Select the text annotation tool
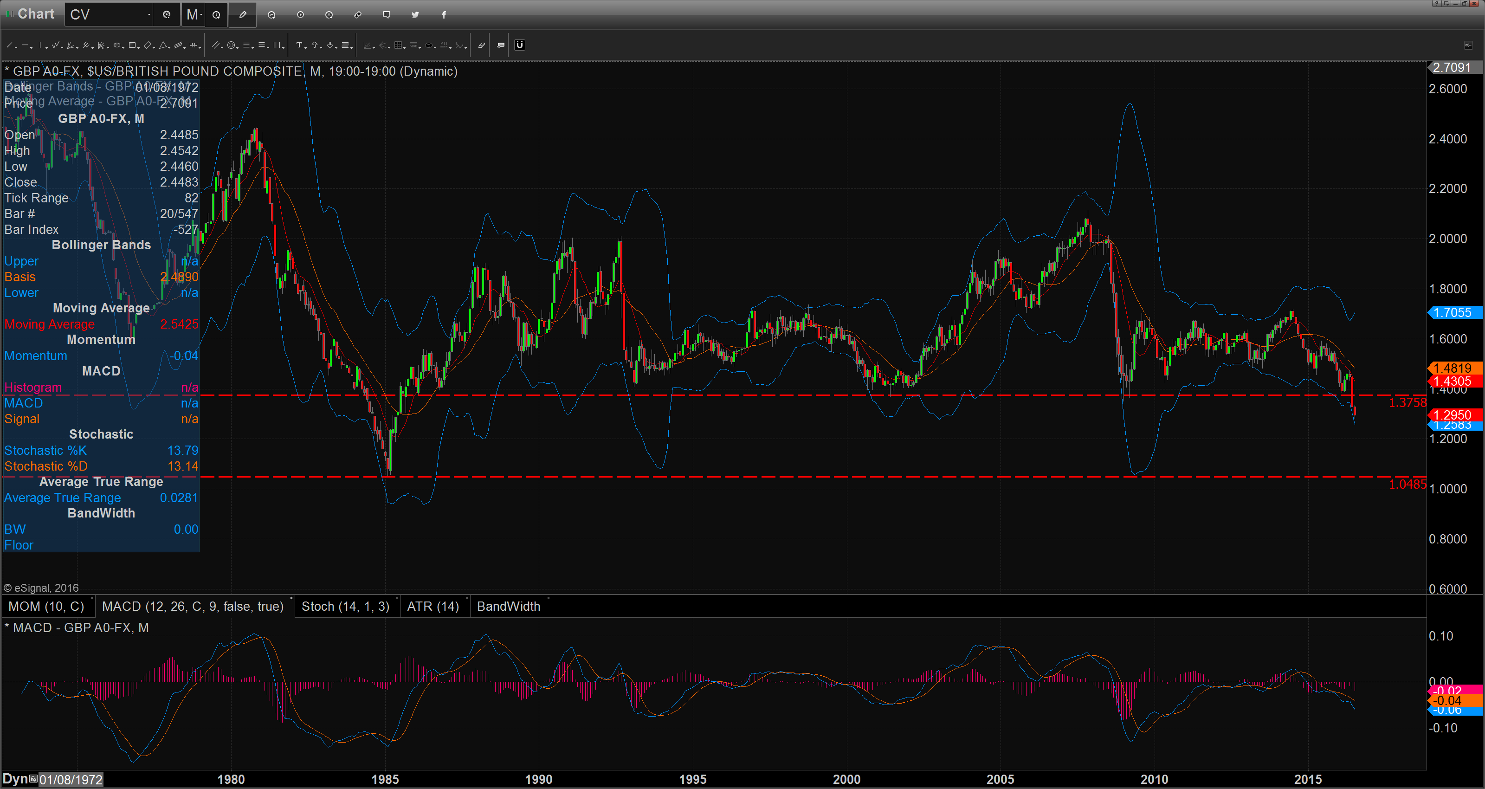 click(x=299, y=45)
